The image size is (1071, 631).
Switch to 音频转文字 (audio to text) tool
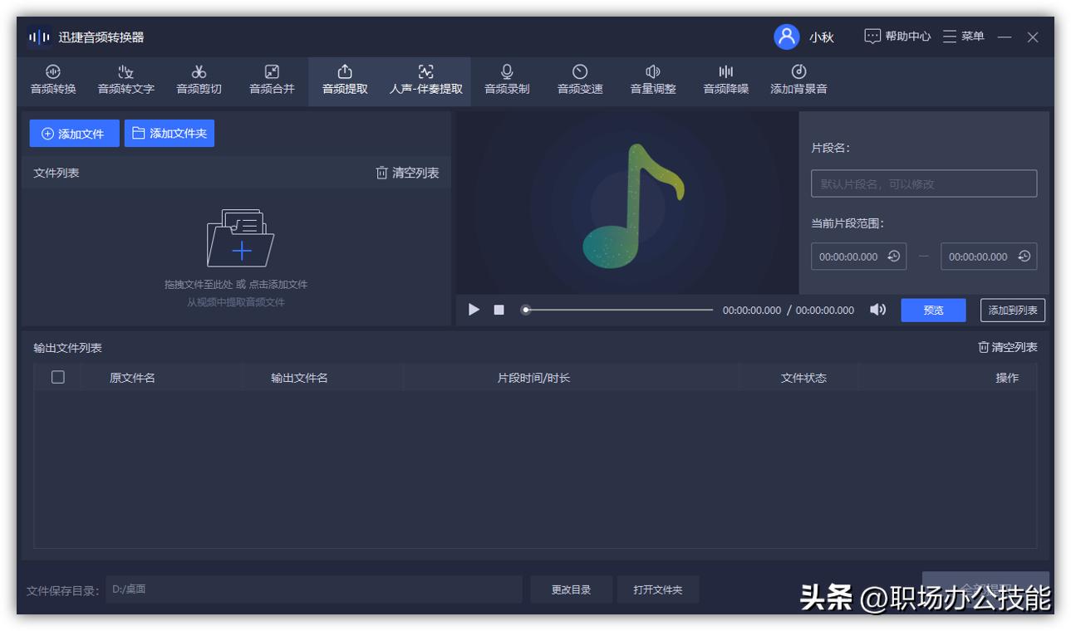coord(125,80)
